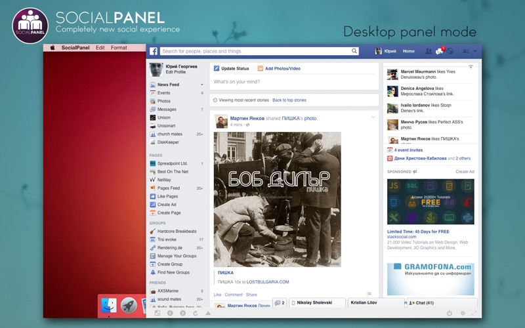Click the LOSTBULGARIA.COM link

point(268,282)
